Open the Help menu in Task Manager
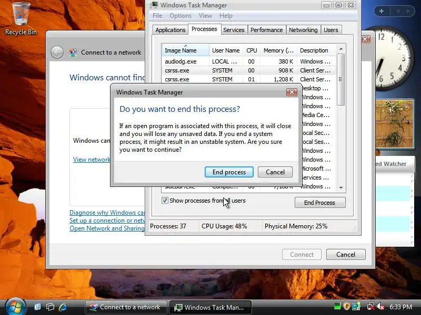The width and height of the screenshot is (421, 315). [226, 16]
